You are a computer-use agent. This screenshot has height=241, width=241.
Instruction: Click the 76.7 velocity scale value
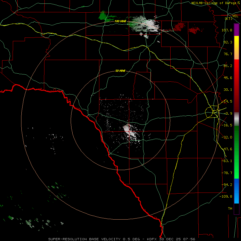tap(228, 54)
